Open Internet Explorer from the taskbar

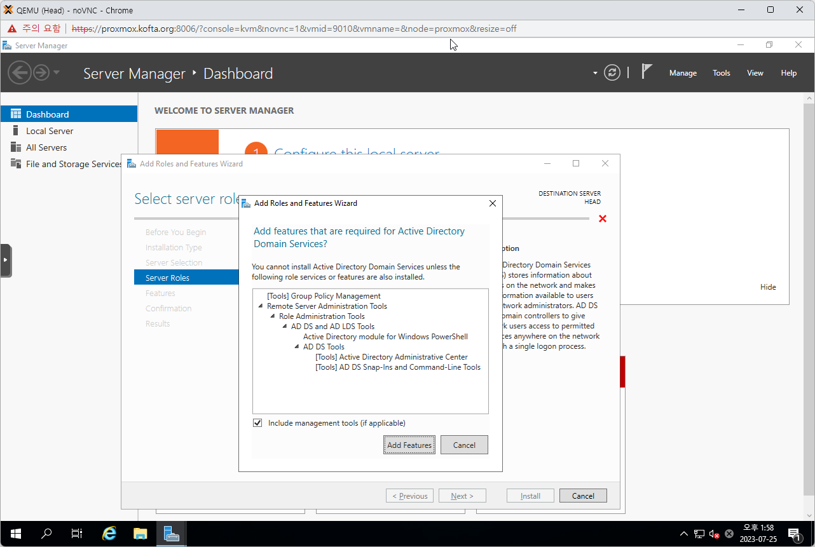click(109, 534)
